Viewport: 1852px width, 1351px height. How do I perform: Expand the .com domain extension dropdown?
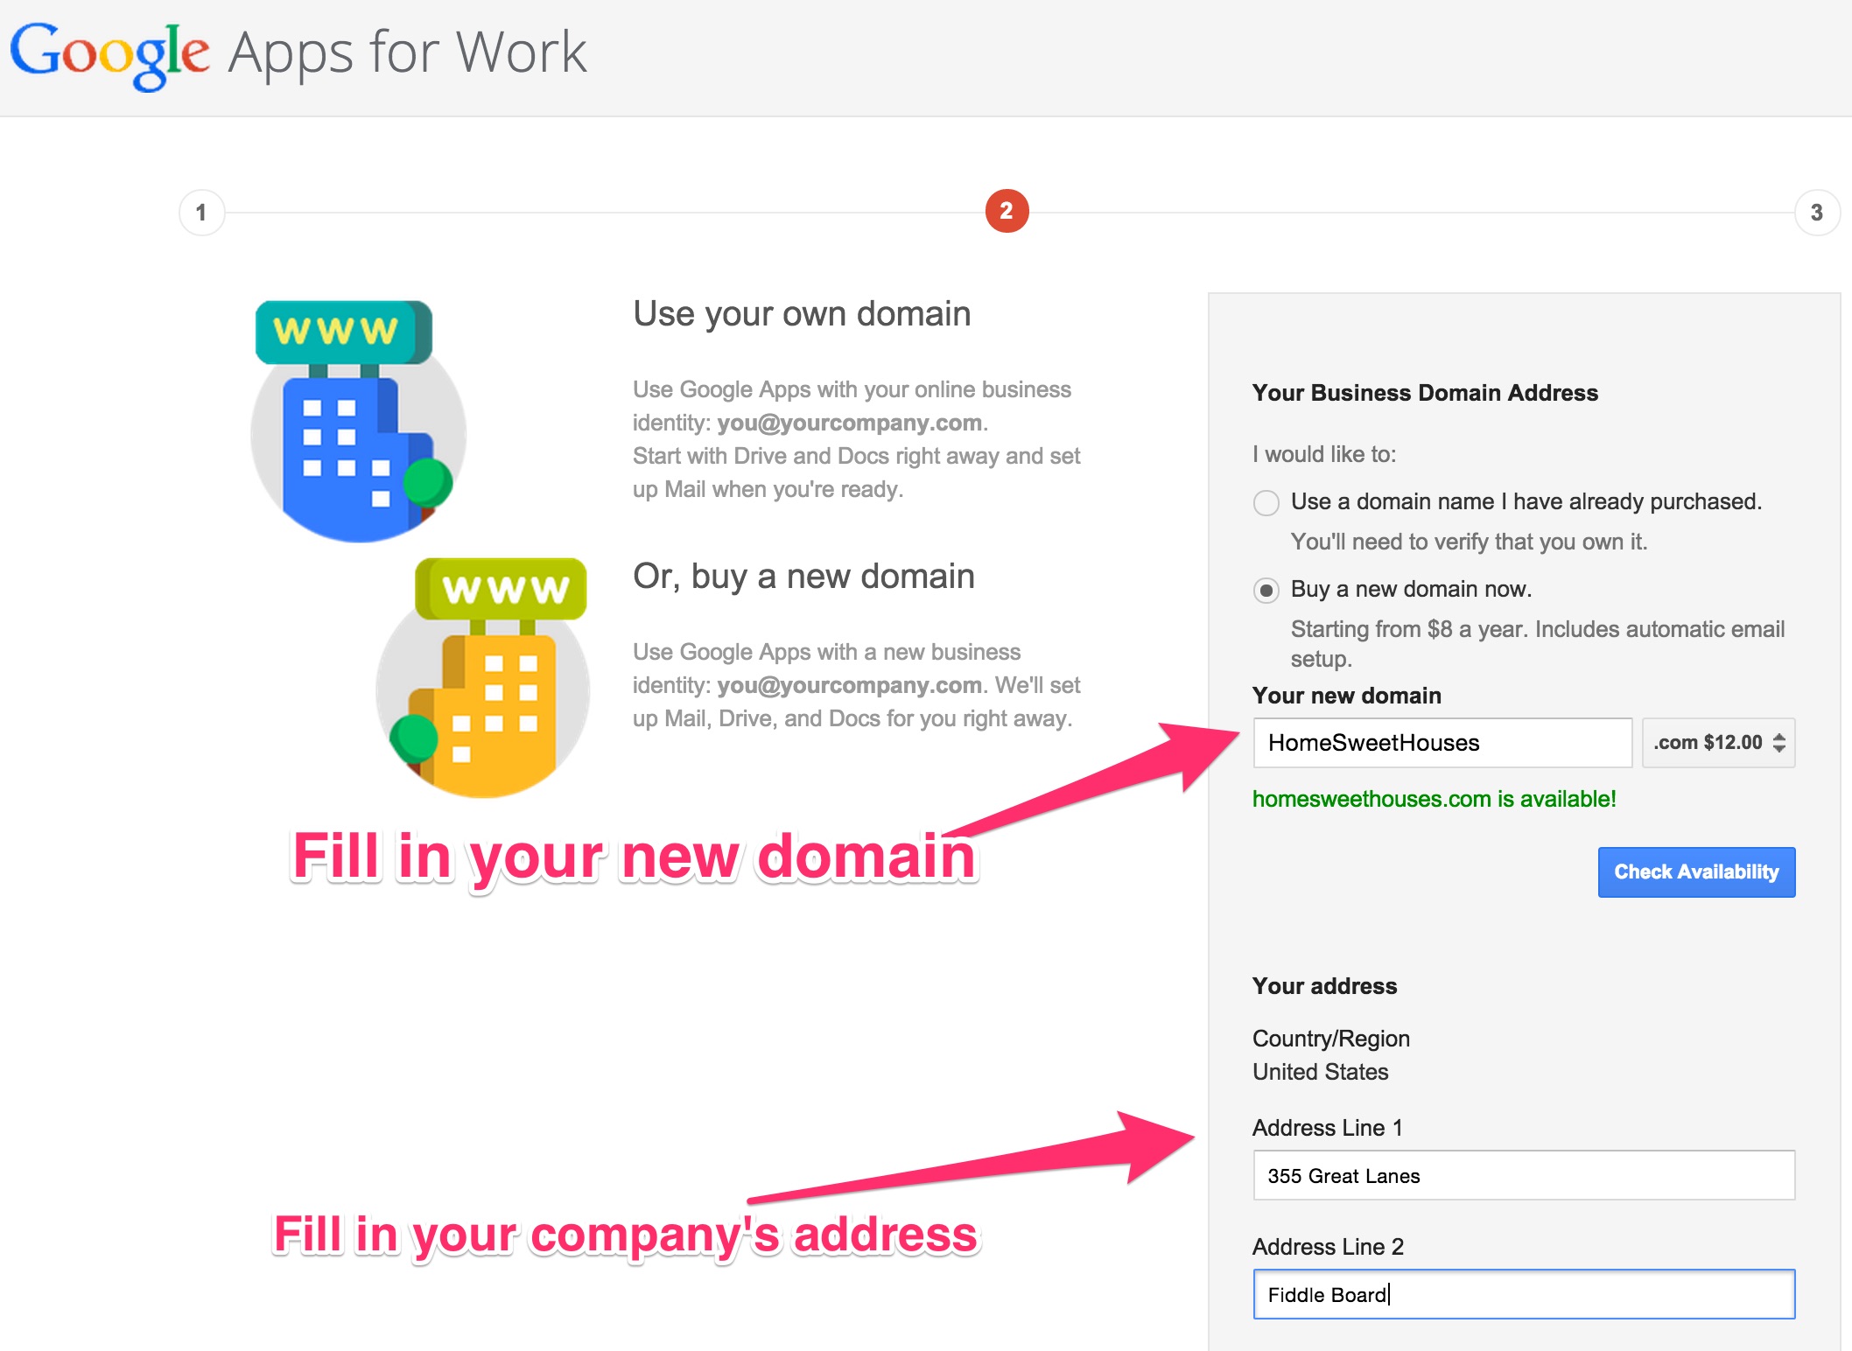1722,743
